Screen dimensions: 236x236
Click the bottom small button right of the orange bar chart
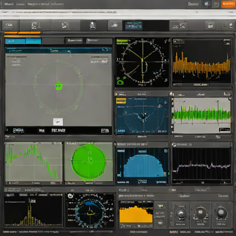tap(160, 223)
